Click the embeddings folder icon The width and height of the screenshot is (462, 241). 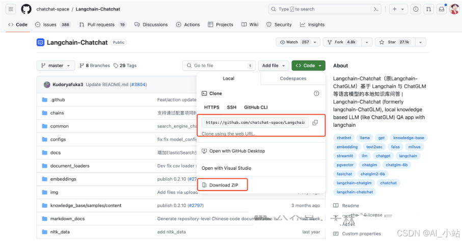tap(45, 179)
